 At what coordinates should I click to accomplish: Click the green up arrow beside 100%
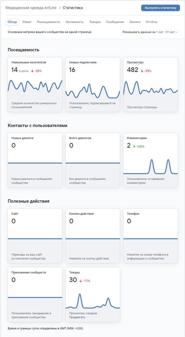click(134, 147)
